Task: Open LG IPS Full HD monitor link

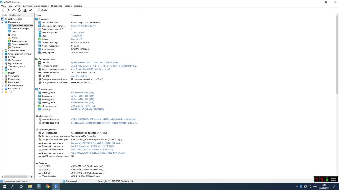Action: (x=87, y=109)
